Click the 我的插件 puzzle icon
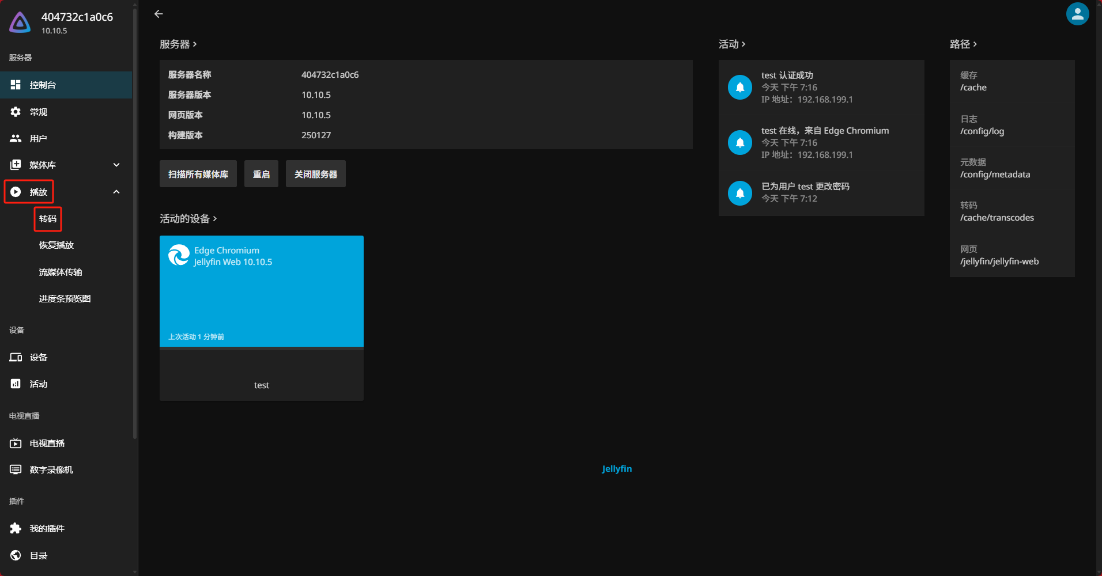 16,528
